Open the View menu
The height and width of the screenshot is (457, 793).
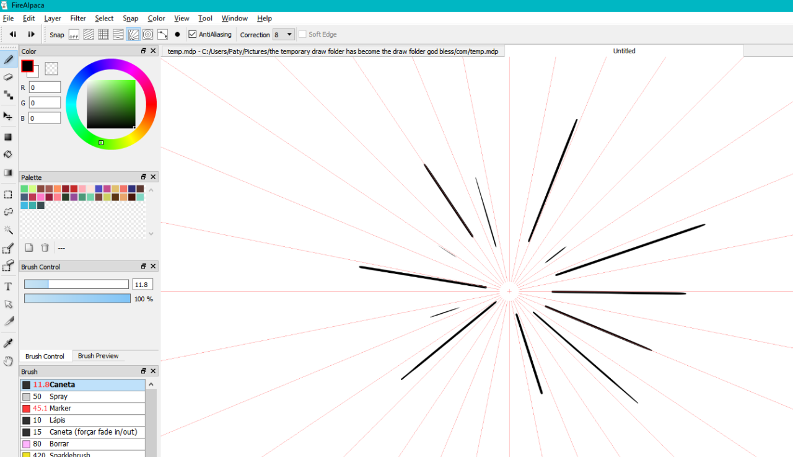pos(182,19)
